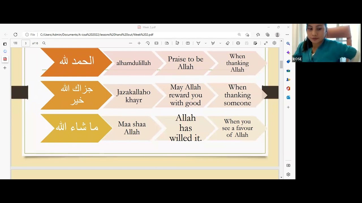362x203 pixels.
Task: Refresh the current page
Action: click(15, 34)
